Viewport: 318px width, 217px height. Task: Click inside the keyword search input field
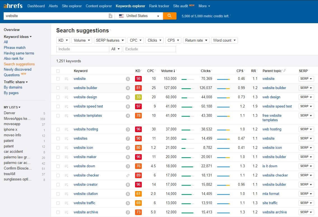click(x=56, y=16)
